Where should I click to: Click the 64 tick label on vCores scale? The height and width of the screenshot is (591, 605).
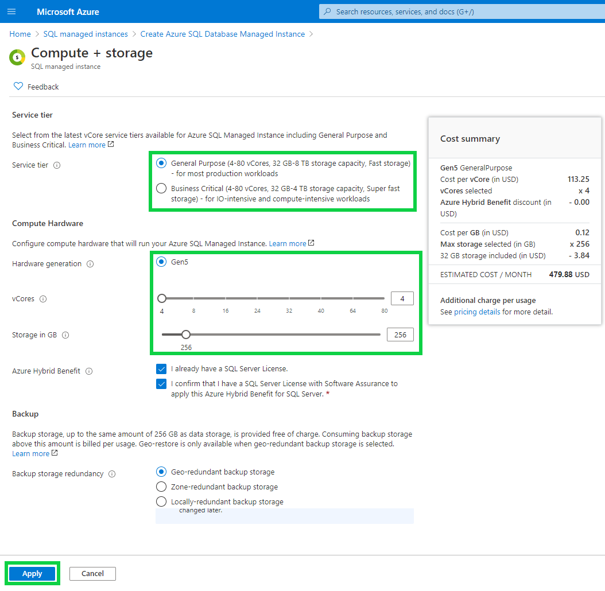point(352,310)
